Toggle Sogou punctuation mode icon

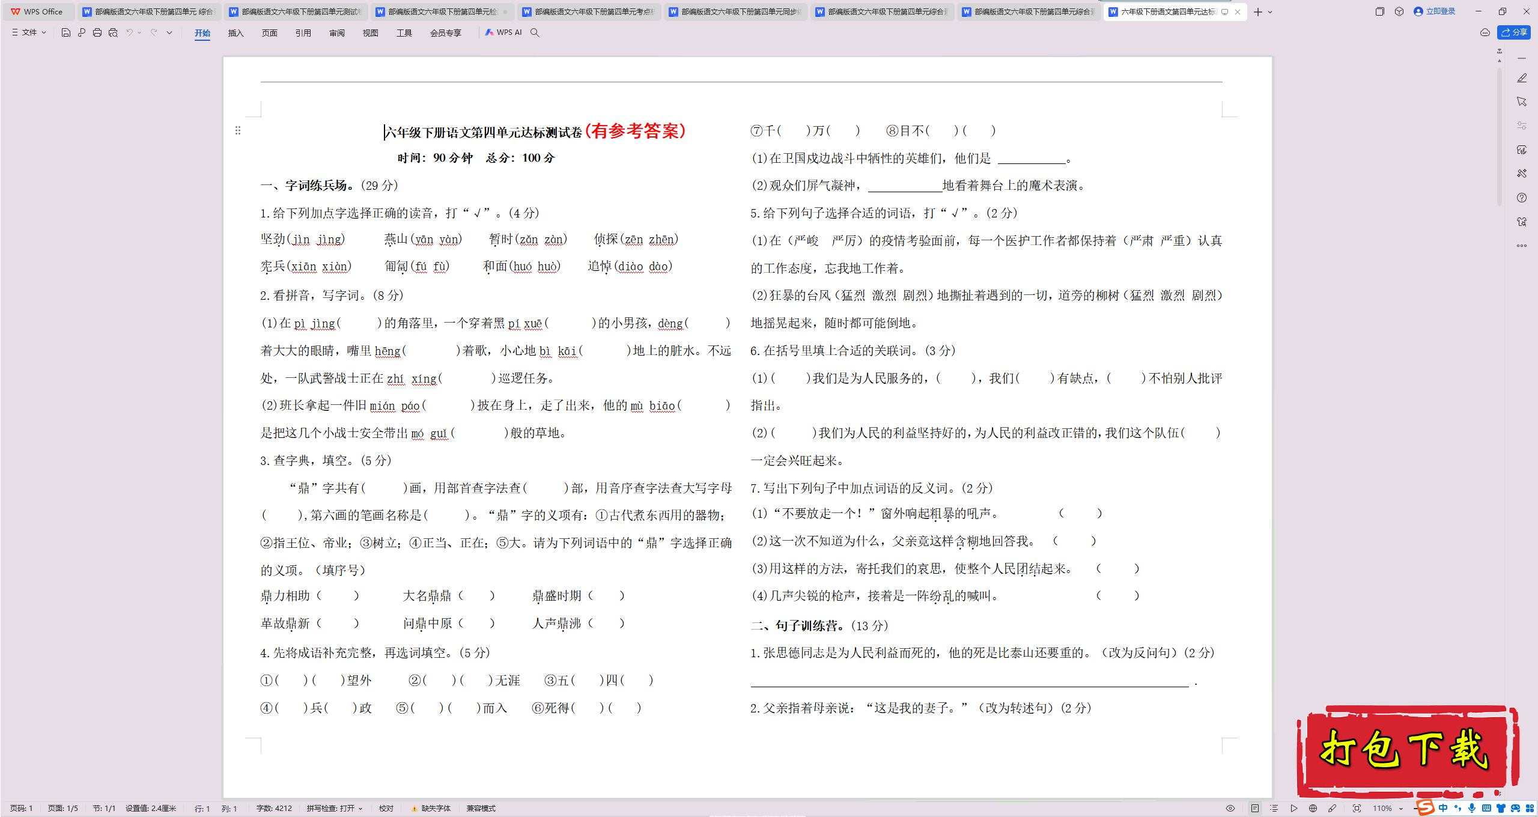click(x=1457, y=809)
